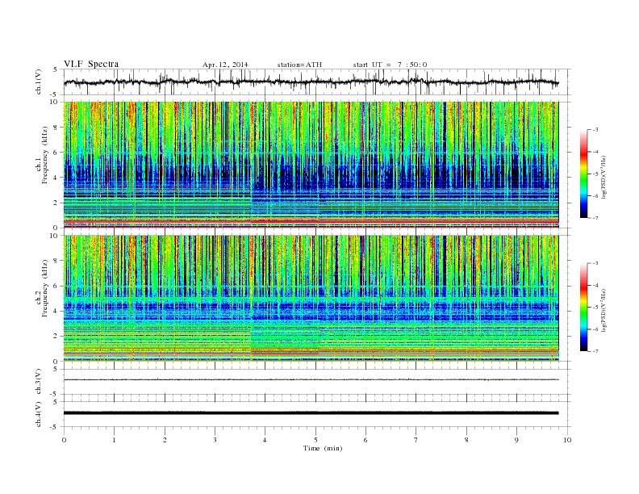Image resolution: width=639 pixels, height=494 pixels.
Task: Click the time axis tick label "10"
Action: click(x=567, y=440)
